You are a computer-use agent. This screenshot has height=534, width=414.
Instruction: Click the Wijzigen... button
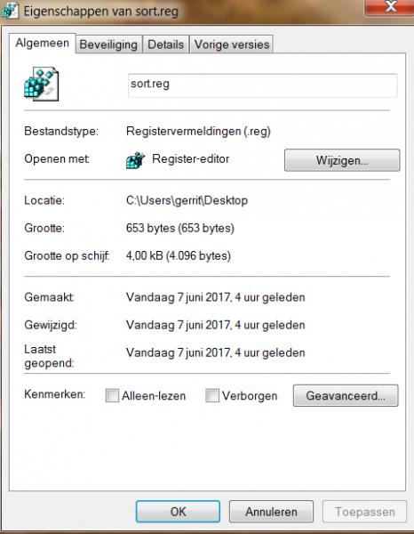pos(342,160)
